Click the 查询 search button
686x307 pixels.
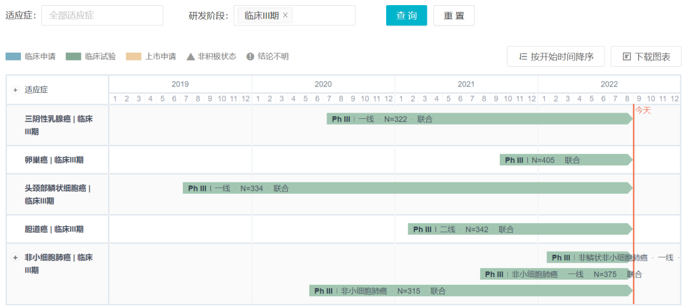(407, 15)
